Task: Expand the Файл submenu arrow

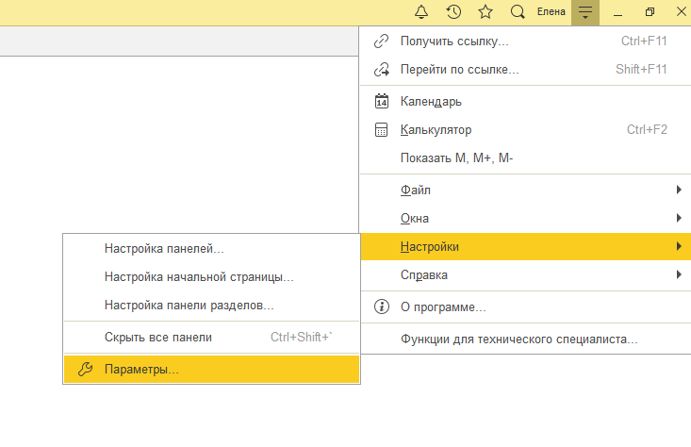Action: tap(679, 190)
